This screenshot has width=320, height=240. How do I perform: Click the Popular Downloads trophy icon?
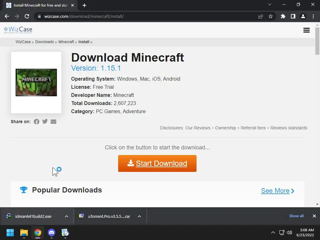click(x=24, y=190)
